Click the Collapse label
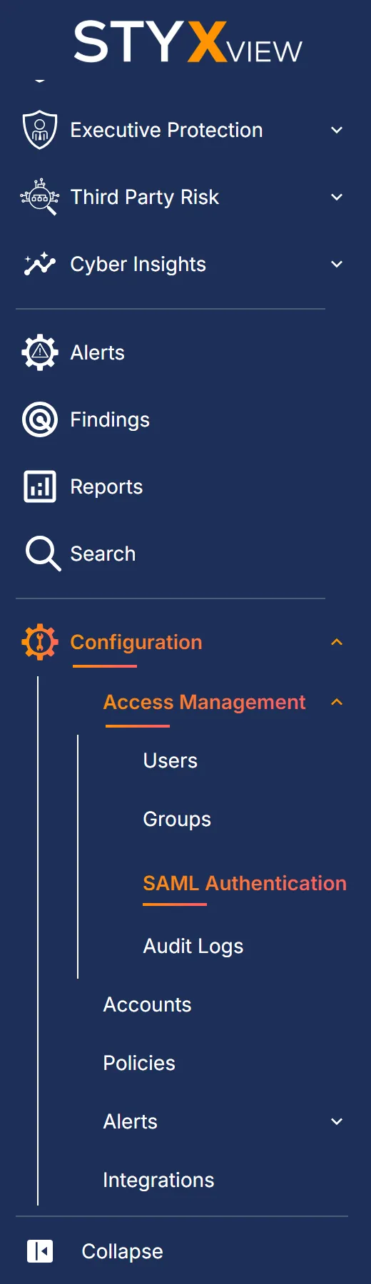 (x=122, y=1251)
